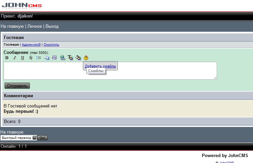The width and height of the screenshot is (253, 163).
Task: Choose background color with the paint bucket
Action: (x=78, y=58)
